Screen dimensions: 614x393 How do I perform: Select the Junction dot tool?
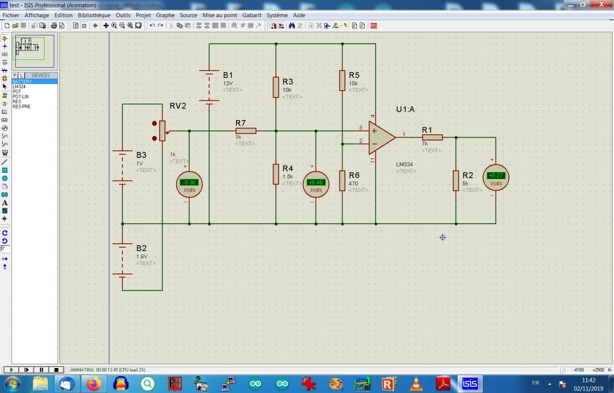pyautogui.click(x=5, y=47)
